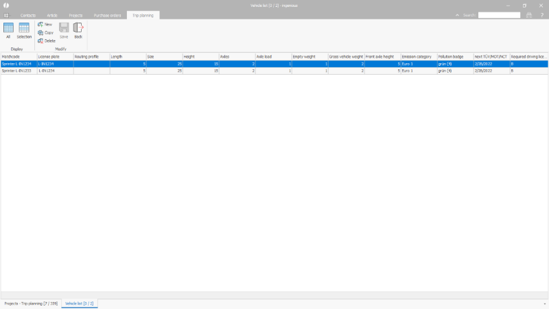Select the Sprinter L-IN1233 row
The width and height of the screenshot is (549, 309).
pos(19,71)
